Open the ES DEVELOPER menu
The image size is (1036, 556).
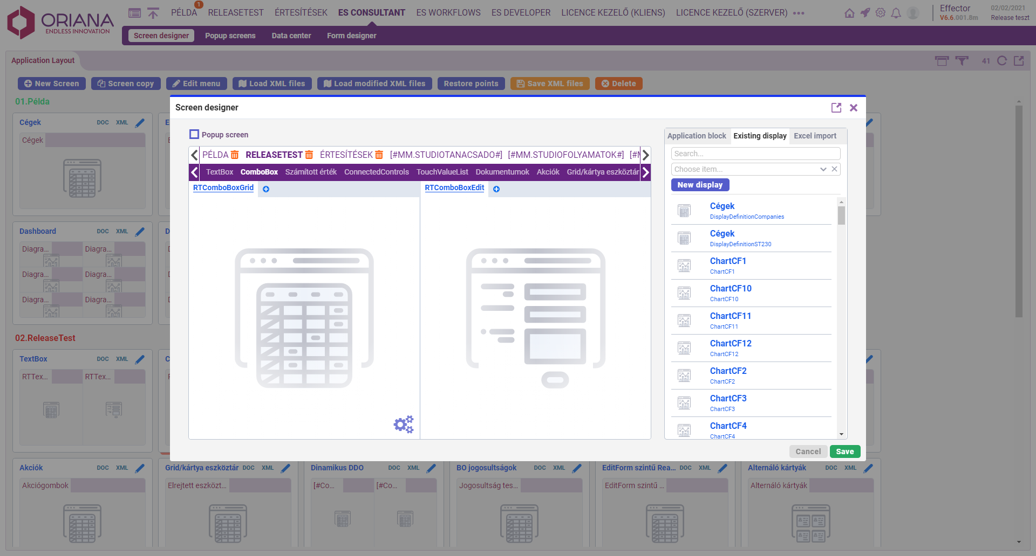pyautogui.click(x=521, y=12)
